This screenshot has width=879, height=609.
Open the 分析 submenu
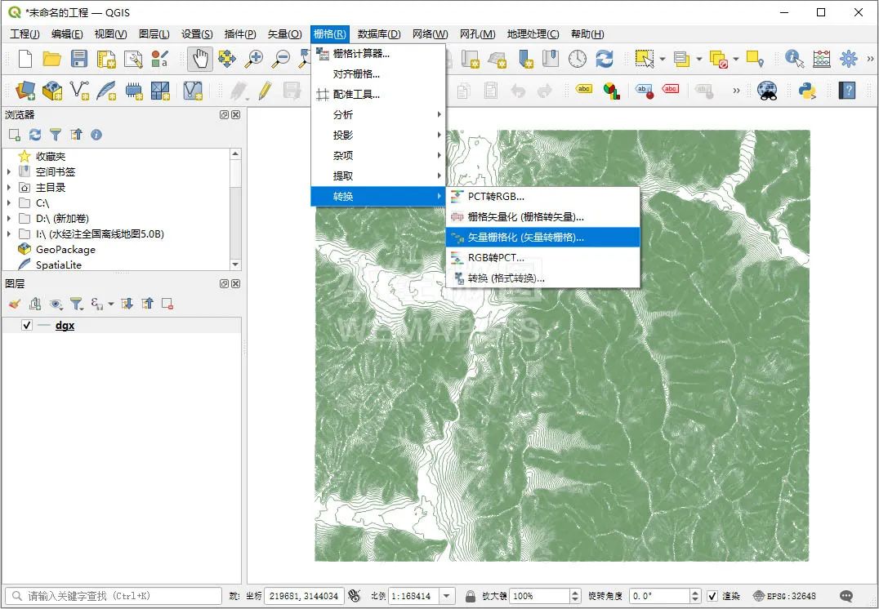click(x=378, y=114)
